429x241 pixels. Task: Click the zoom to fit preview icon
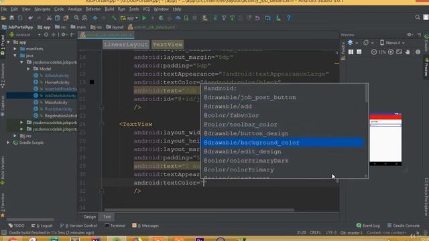click(400, 52)
